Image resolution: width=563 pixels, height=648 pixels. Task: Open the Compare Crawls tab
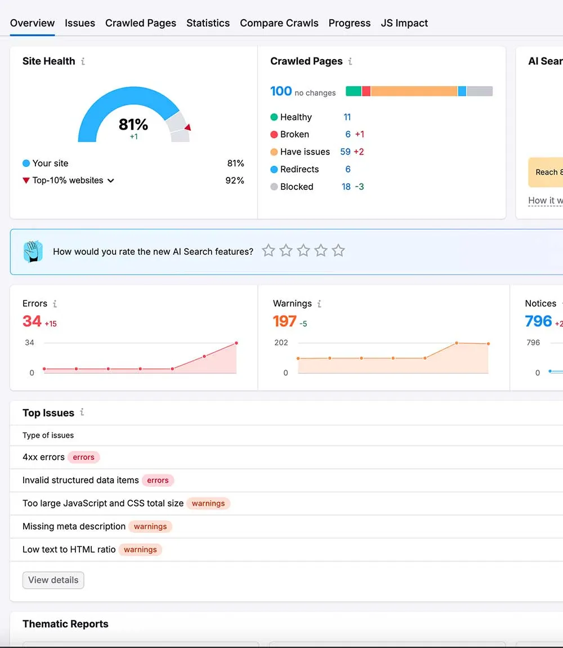[279, 23]
